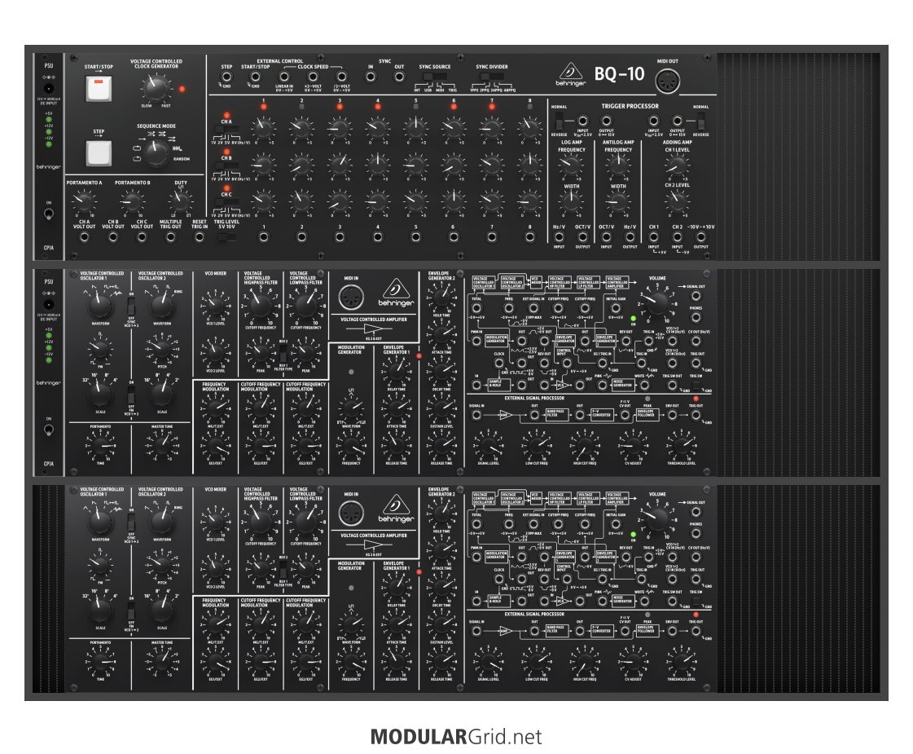The height and width of the screenshot is (754, 913).
Task: Toggle the SYNC VCO 1→2 switch on middle-rack synth
Action: click(132, 306)
